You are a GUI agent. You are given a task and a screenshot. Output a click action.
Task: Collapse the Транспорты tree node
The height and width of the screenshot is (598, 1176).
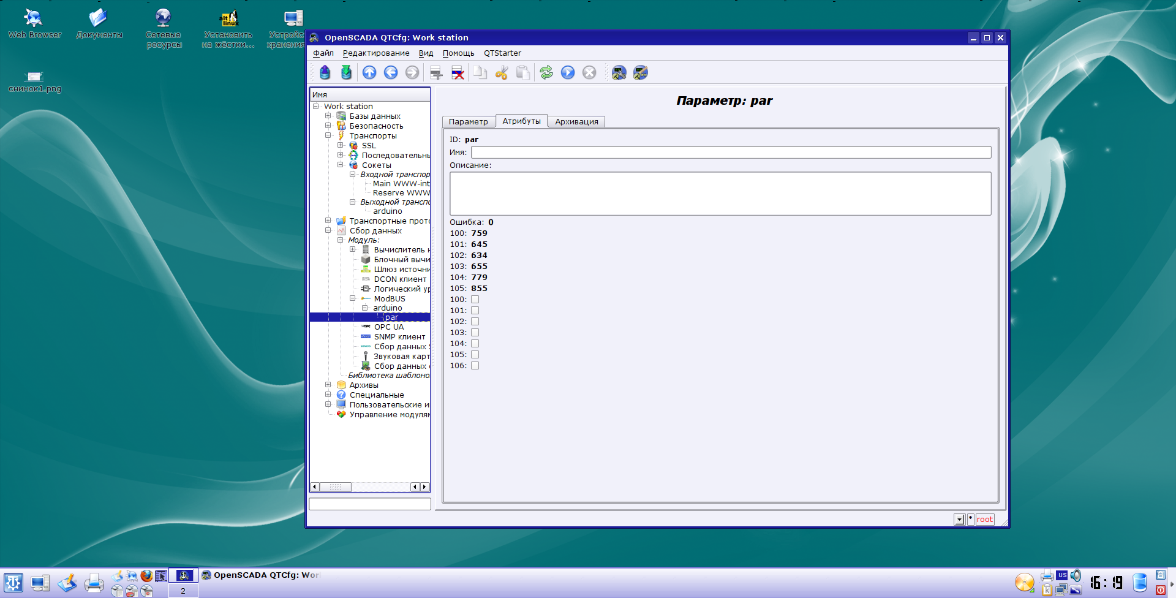click(328, 135)
